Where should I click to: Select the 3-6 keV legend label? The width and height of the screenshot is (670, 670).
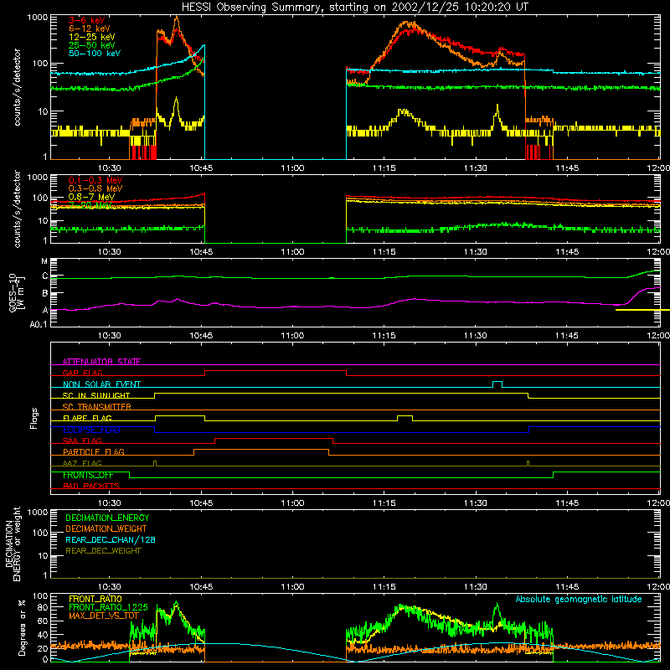point(87,20)
